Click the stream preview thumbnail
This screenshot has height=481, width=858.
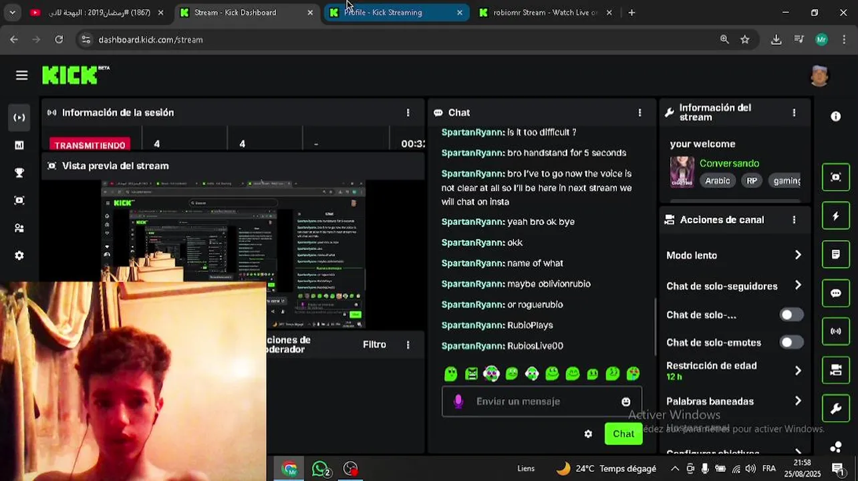point(233,255)
